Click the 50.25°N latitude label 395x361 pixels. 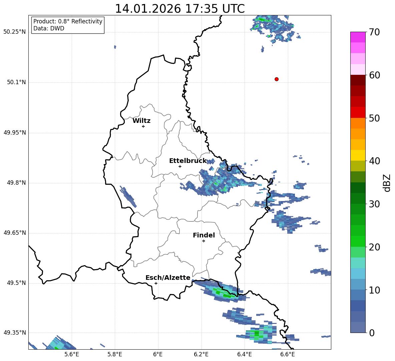(15, 32)
